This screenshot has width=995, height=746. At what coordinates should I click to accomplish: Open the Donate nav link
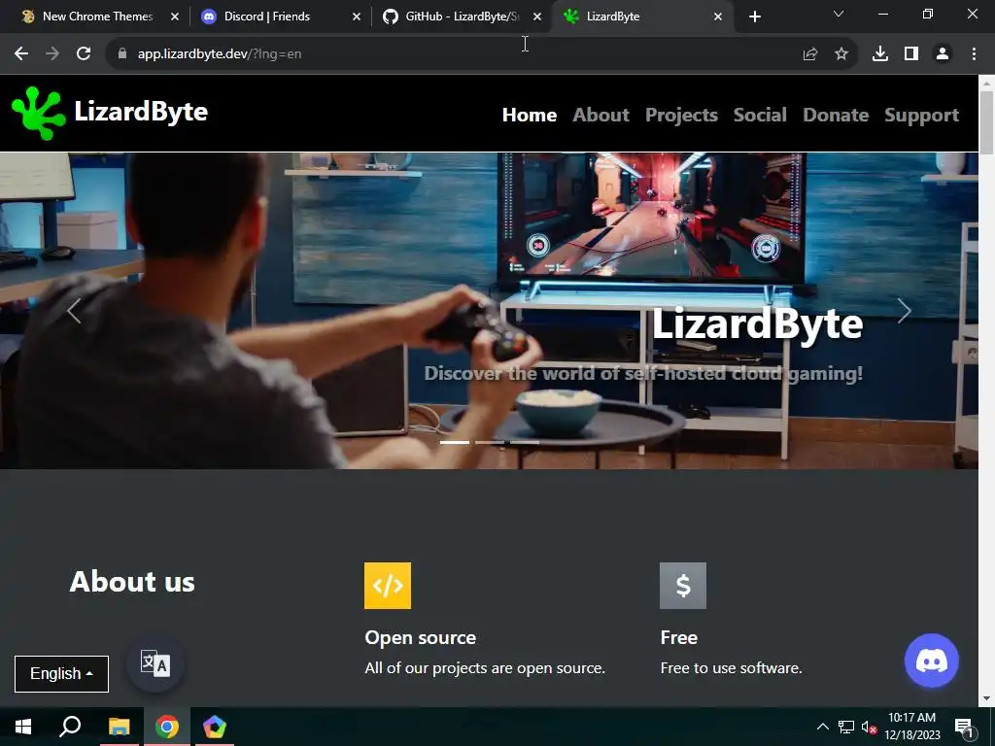835,115
